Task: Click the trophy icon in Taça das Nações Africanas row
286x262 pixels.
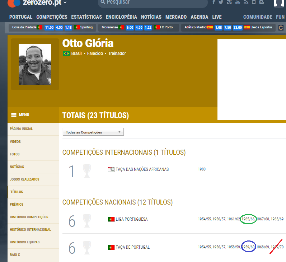Action: coord(87,171)
